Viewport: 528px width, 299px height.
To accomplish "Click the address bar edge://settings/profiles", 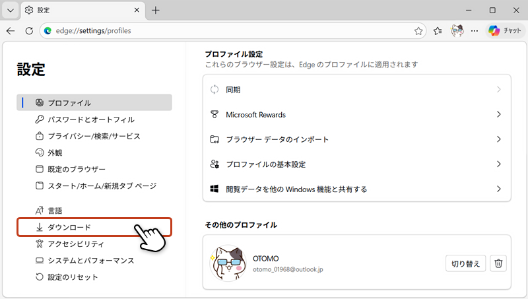I will tap(232, 31).
